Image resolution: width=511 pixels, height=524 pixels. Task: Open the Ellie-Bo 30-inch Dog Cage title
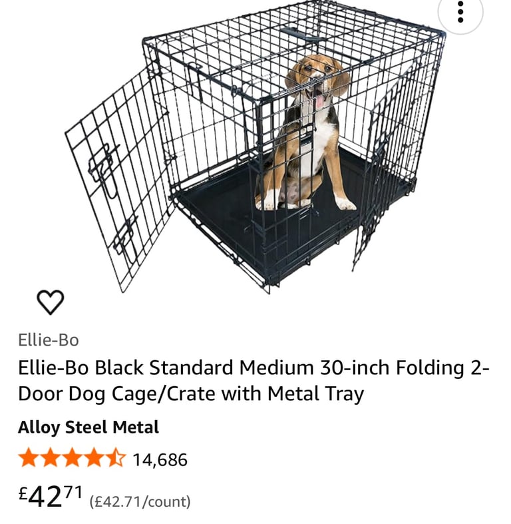254,380
